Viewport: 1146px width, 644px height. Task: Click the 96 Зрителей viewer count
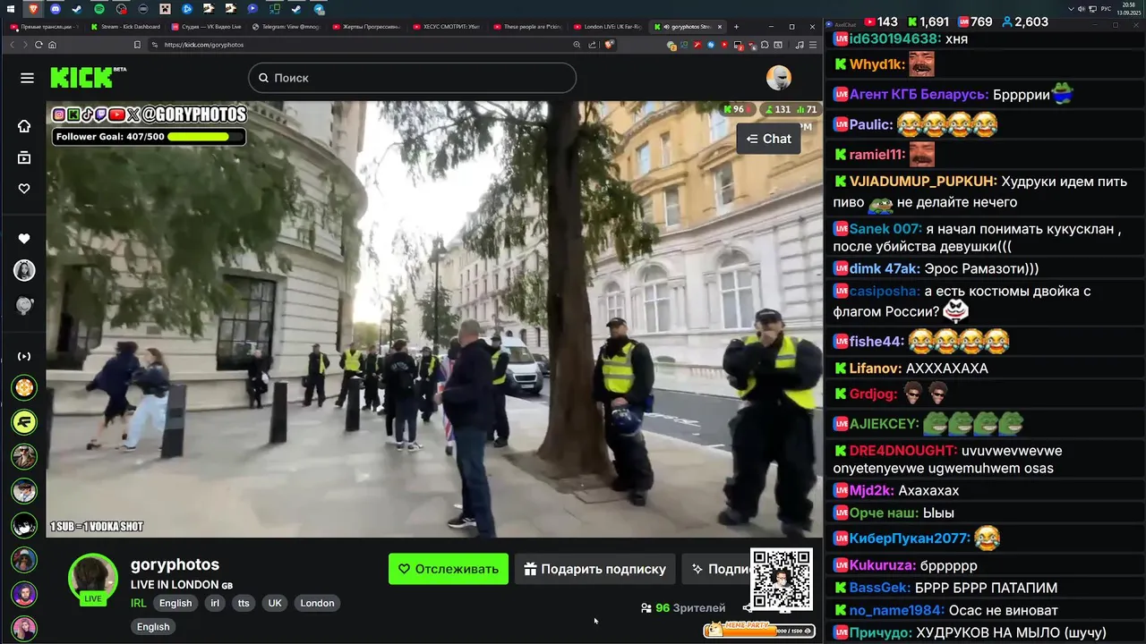point(683,608)
